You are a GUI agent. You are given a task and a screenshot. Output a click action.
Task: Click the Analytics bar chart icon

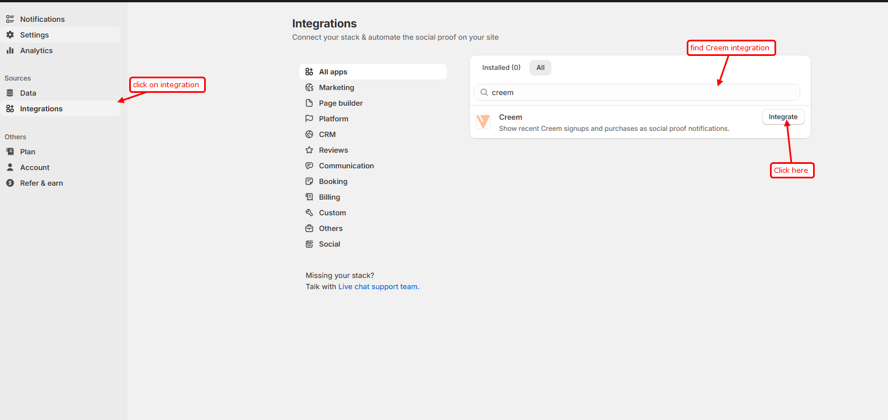[x=10, y=50]
